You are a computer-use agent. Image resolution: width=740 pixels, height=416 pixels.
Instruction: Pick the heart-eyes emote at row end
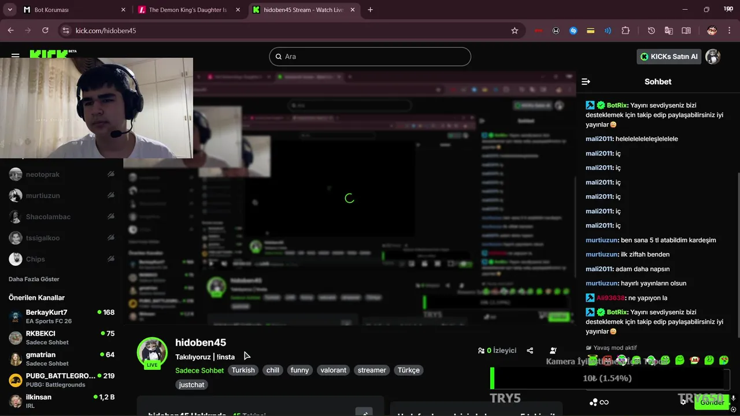tap(723, 361)
